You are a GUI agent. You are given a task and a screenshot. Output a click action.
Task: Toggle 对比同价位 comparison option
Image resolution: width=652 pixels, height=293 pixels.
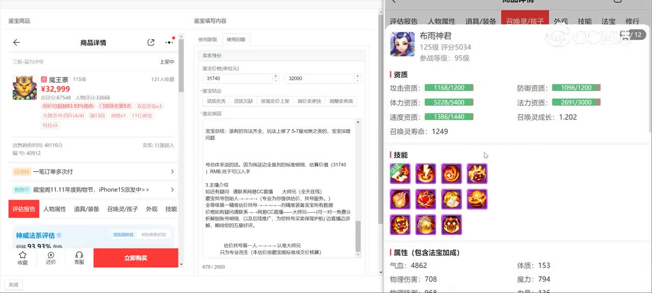(123, 235)
